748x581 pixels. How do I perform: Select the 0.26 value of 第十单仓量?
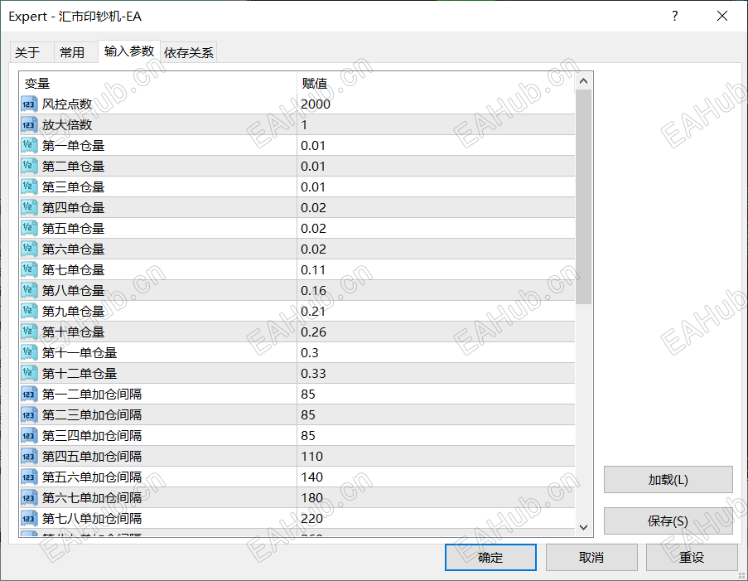313,332
